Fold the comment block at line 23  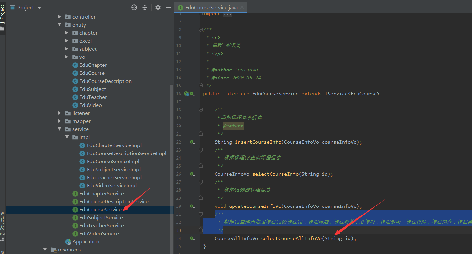(x=201, y=150)
